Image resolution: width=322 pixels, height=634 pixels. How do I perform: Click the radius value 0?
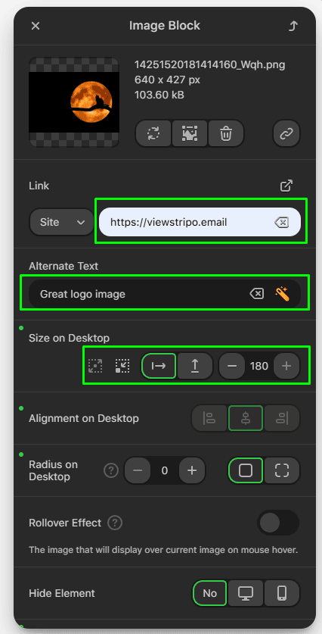[165, 470]
